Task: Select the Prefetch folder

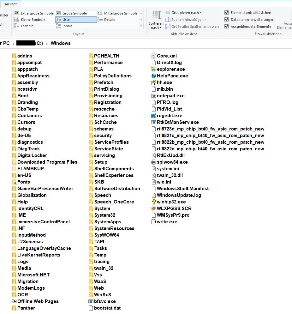Action: [101, 82]
